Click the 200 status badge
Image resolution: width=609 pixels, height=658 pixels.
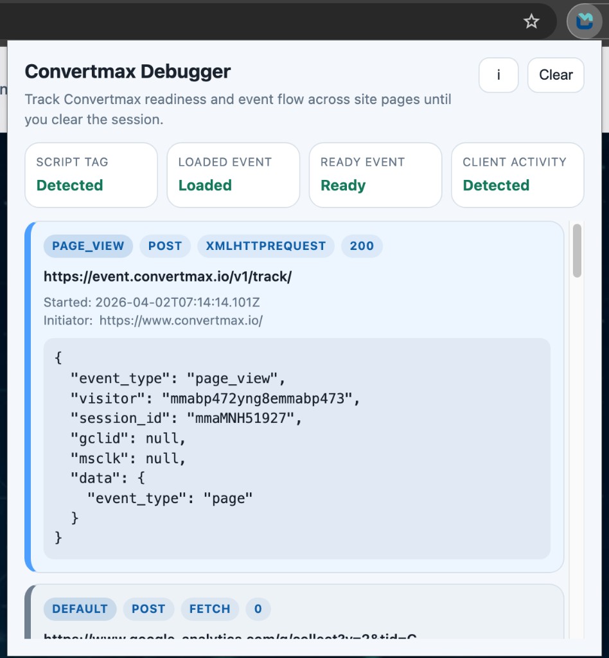click(x=362, y=245)
